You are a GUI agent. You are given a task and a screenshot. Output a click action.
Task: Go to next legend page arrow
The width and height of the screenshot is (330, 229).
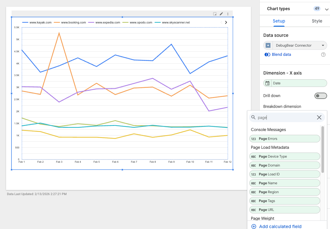(x=226, y=23)
